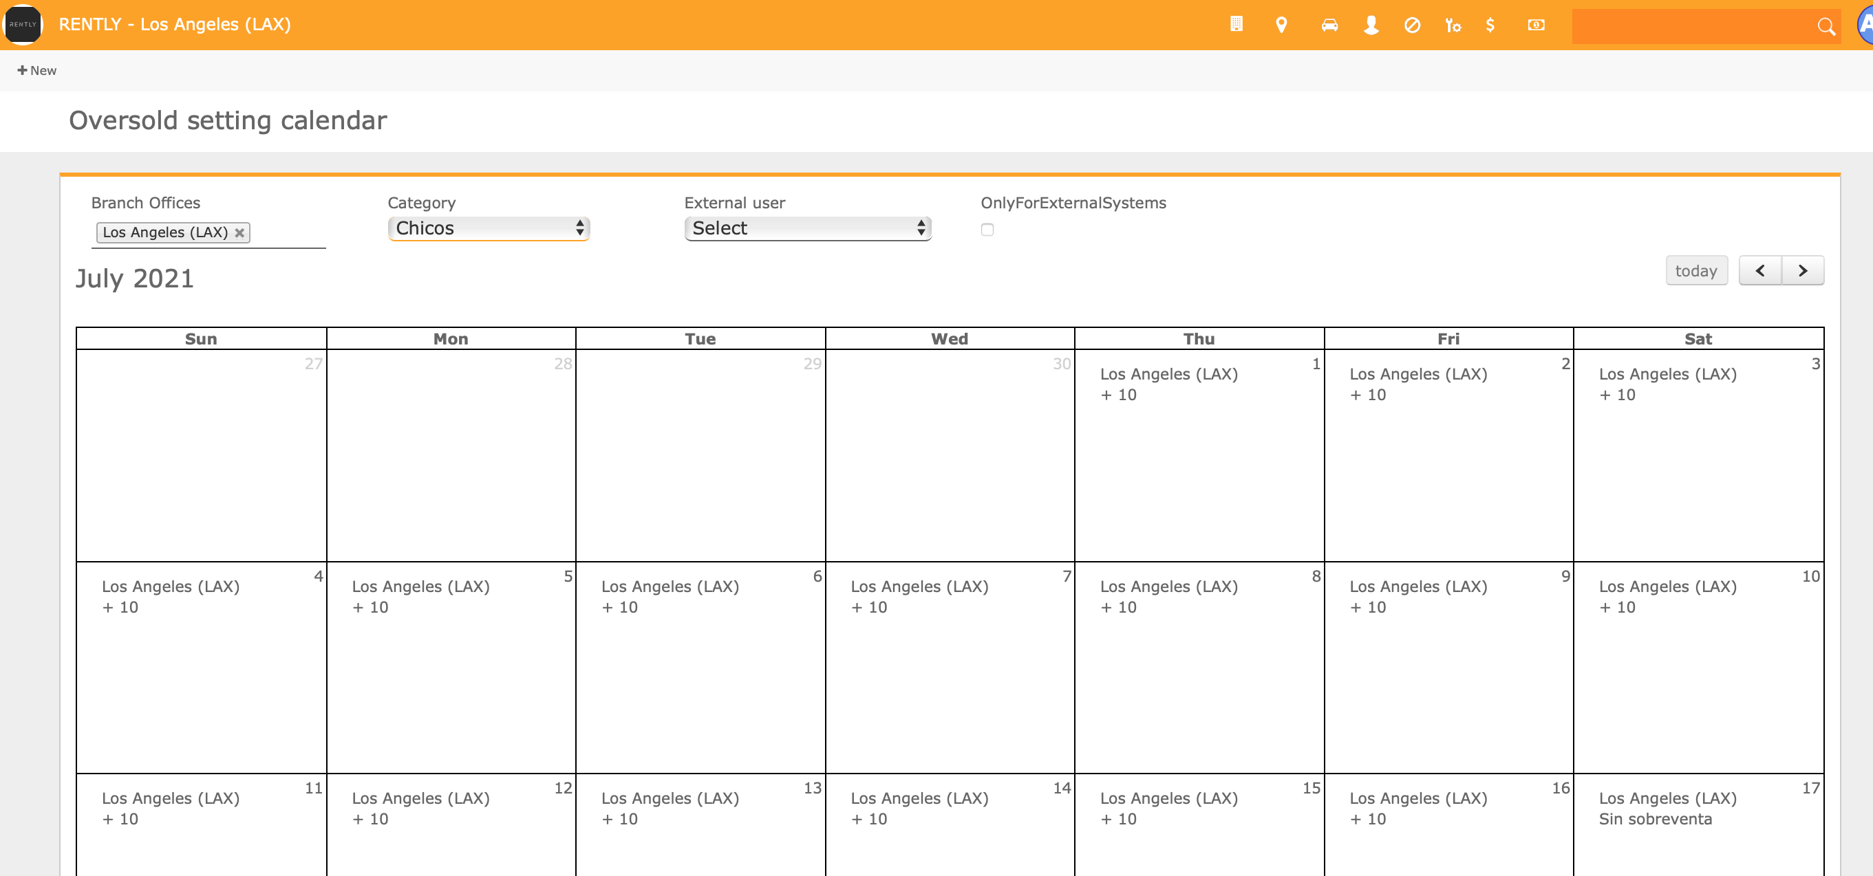Click the RENTLY - Los Angeles (LAX) title
1873x876 pixels.
click(175, 24)
